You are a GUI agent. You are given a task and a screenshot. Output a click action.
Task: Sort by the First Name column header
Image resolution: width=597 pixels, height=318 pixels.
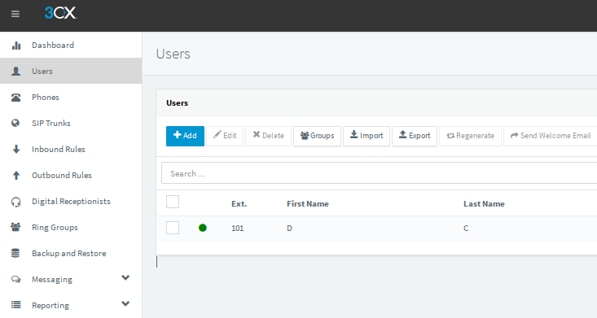308,204
